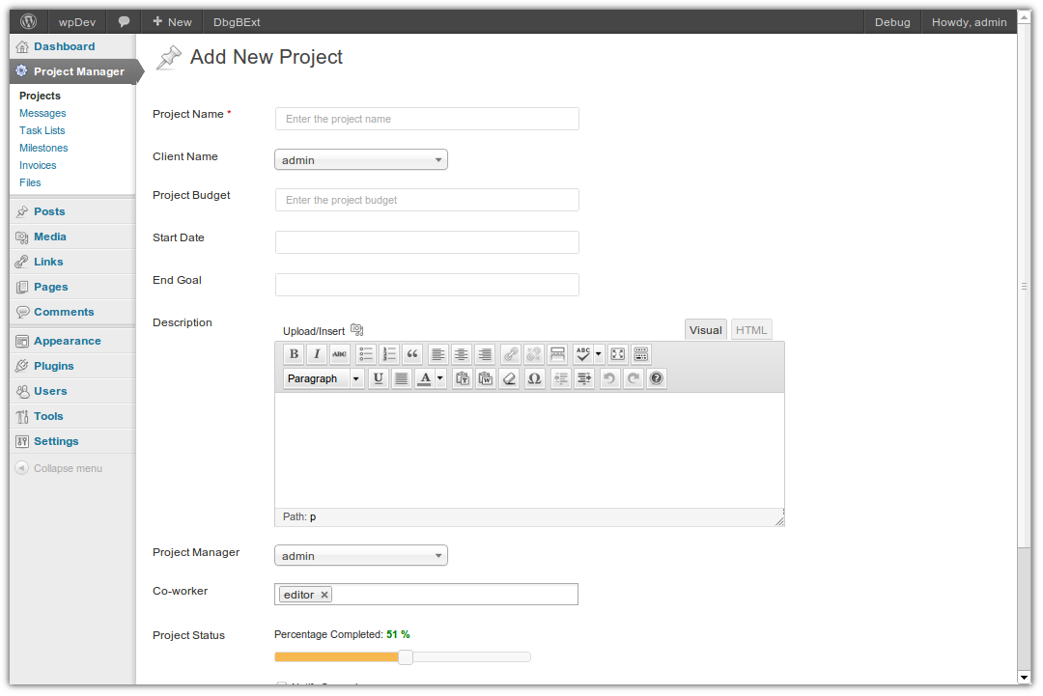The image size is (1043, 696).
Task: Click Paste as Plain Text icon
Action: pyautogui.click(x=463, y=379)
